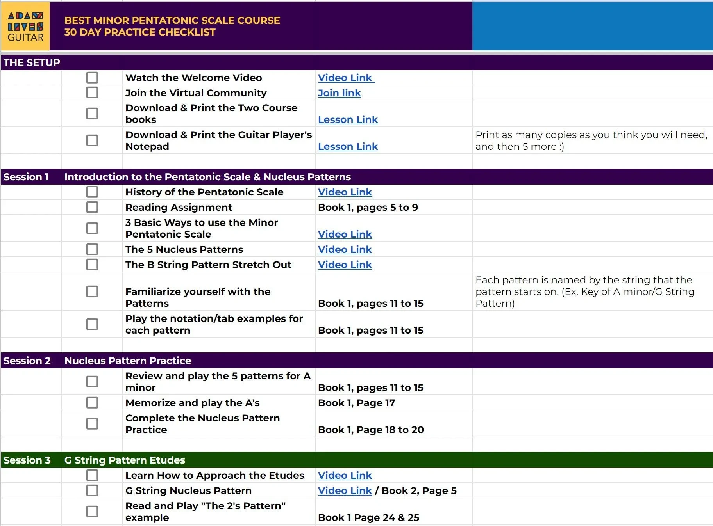Open the G String Nucleus Pattern Video Link
Screen dimensions: 713x526
[345, 490]
